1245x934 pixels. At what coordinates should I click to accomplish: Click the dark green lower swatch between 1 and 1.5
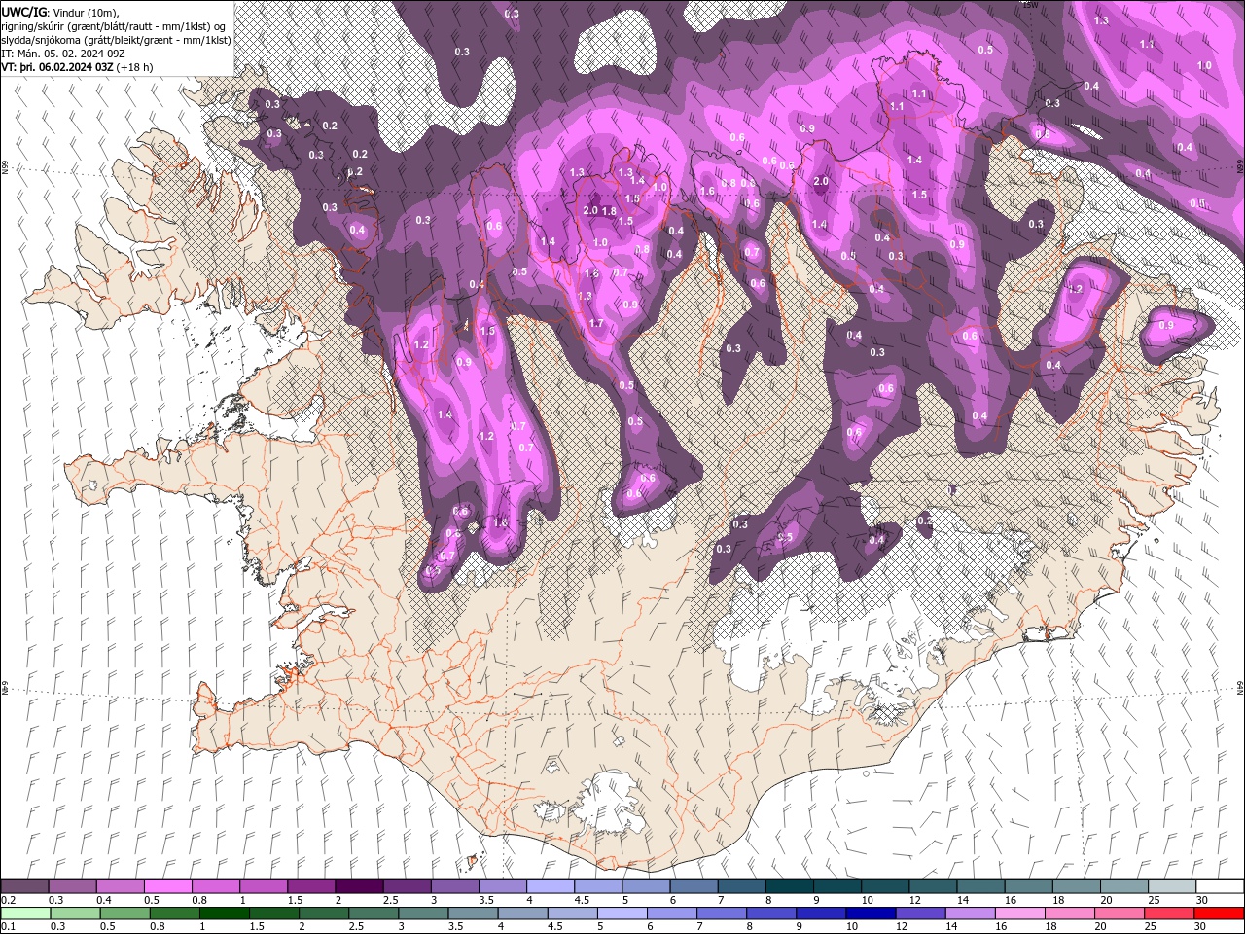[x=225, y=914]
